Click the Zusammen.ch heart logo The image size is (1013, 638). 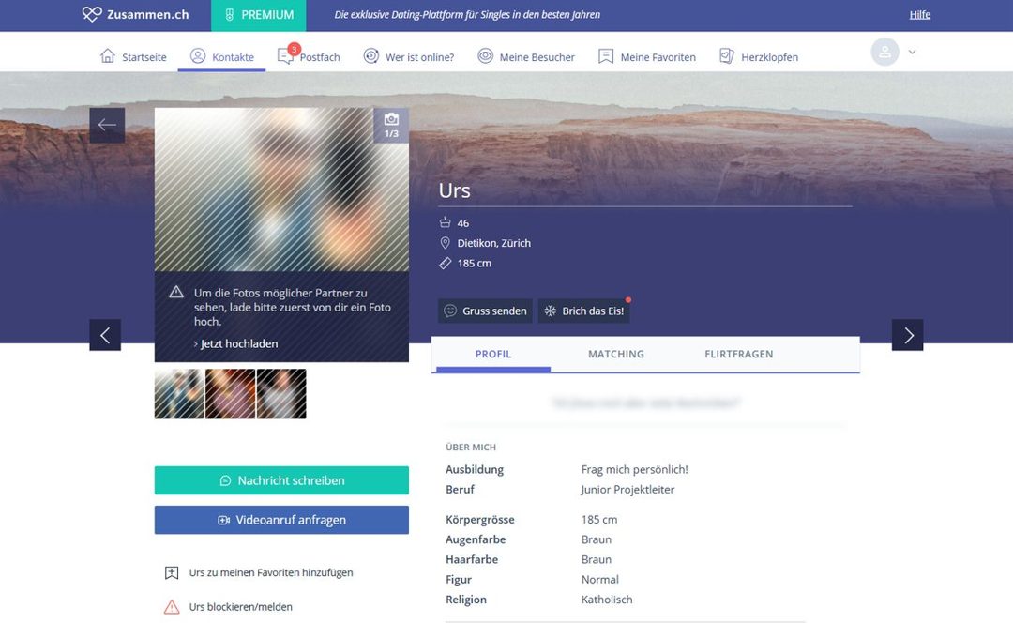click(92, 14)
